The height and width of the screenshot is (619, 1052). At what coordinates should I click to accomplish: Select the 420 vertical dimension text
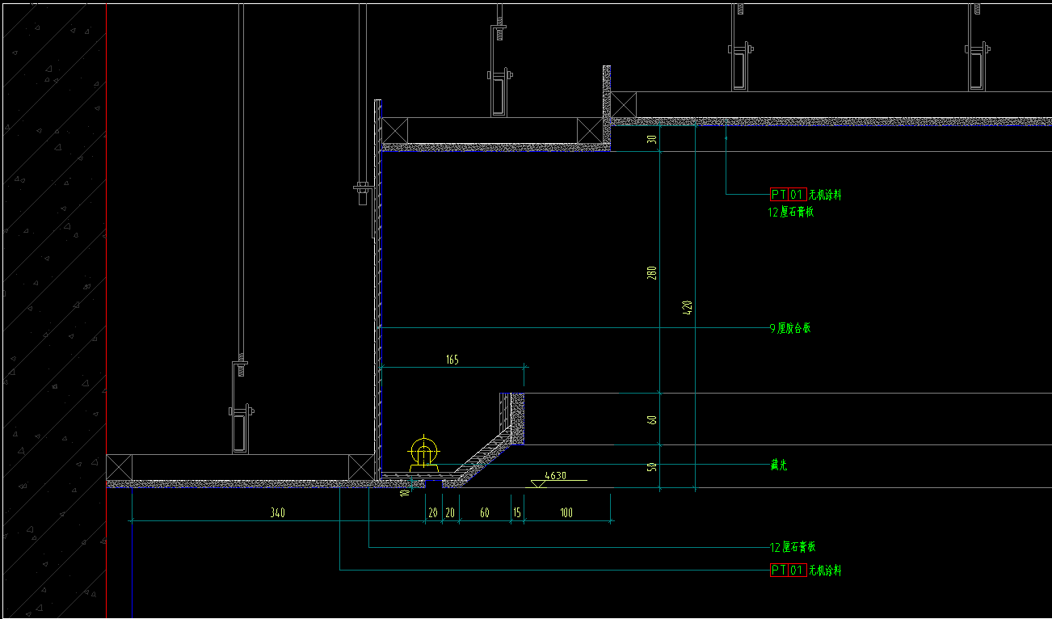pos(688,307)
